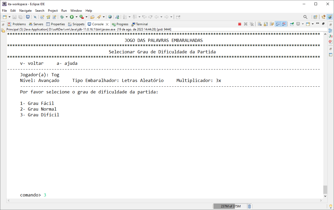Screen dimensions: 334x210
Task: Open the New file dropdown arrow
Action: click(9, 17)
